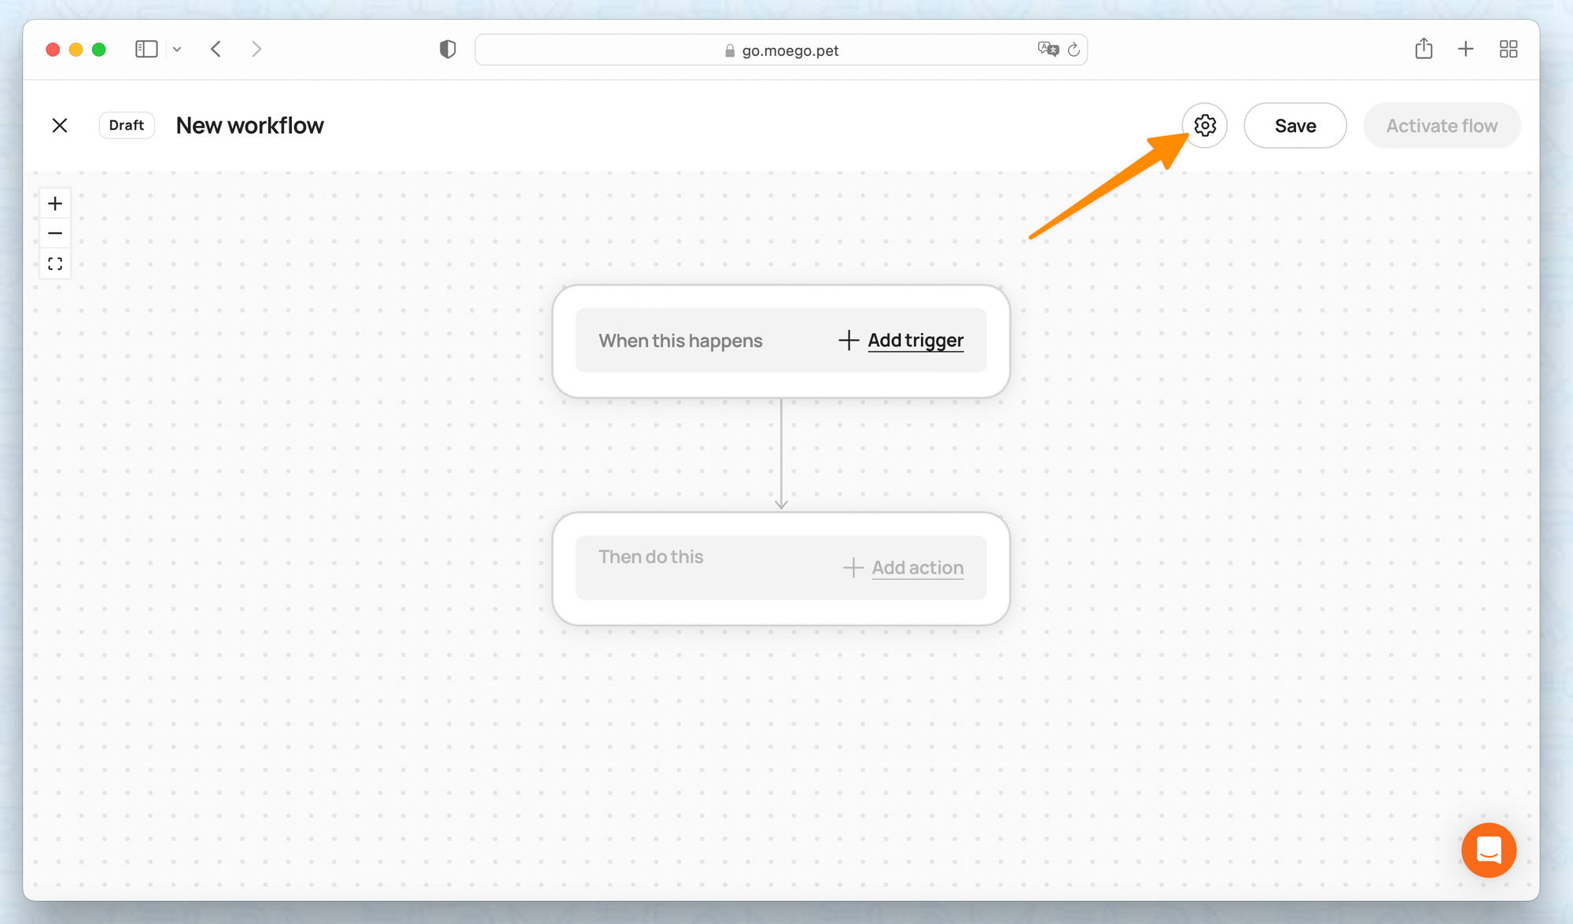1573x924 pixels.
Task: Save the workflow
Action: point(1295,126)
